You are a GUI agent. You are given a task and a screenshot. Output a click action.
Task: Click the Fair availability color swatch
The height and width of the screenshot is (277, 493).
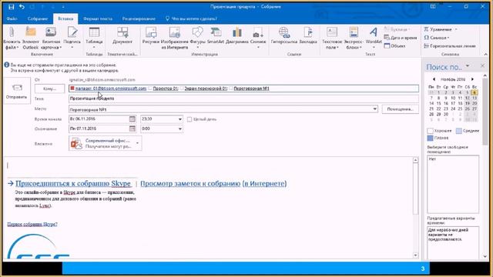(459, 131)
